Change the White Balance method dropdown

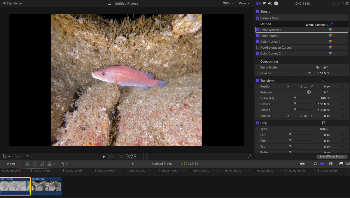point(317,24)
